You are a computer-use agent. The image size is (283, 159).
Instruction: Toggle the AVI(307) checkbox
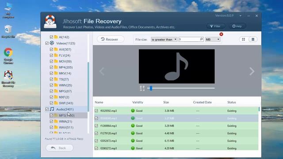click(51, 49)
